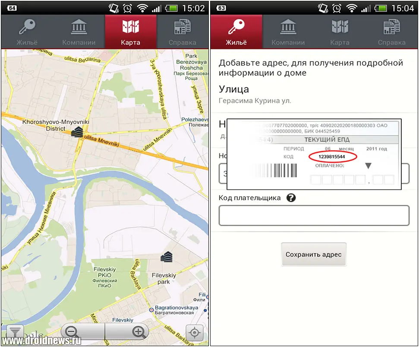Tap the ТЕКУЩИЙ ЕПД header in hint image

(x=327, y=139)
